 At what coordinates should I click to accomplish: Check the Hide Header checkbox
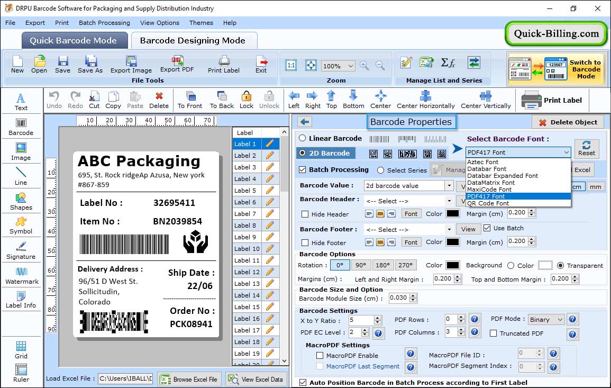pos(305,214)
